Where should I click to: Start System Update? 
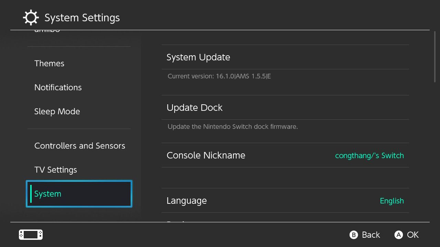click(x=198, y=57)
